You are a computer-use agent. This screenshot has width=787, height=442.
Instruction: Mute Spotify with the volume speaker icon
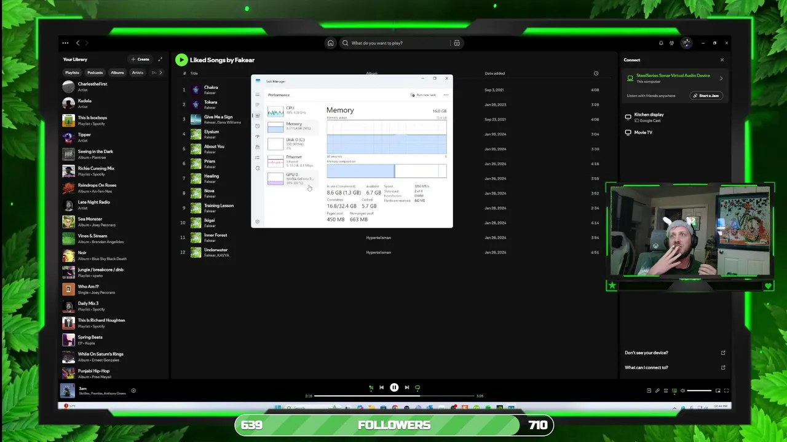point(682,390)
